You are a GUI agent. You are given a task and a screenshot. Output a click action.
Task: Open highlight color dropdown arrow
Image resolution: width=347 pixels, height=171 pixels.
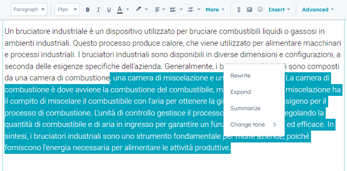pos(147,10)
